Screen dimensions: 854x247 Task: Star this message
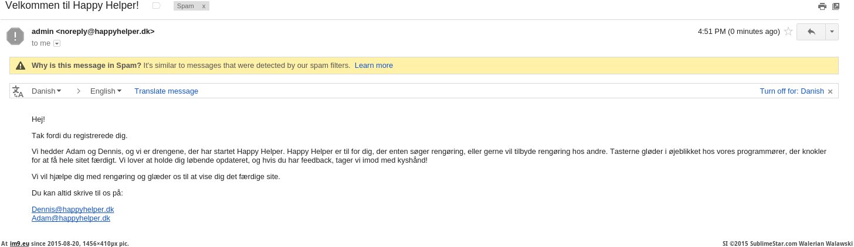(x=788, y=32)
